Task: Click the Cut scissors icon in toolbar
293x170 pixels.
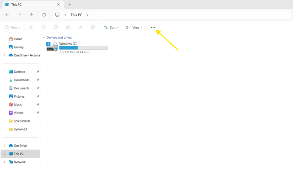Action: (x=31, y=27)
